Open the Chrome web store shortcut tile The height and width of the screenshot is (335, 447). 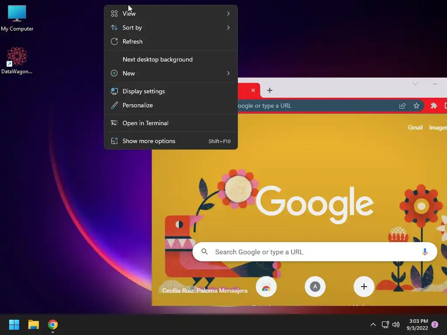click(x=266, y=287)
